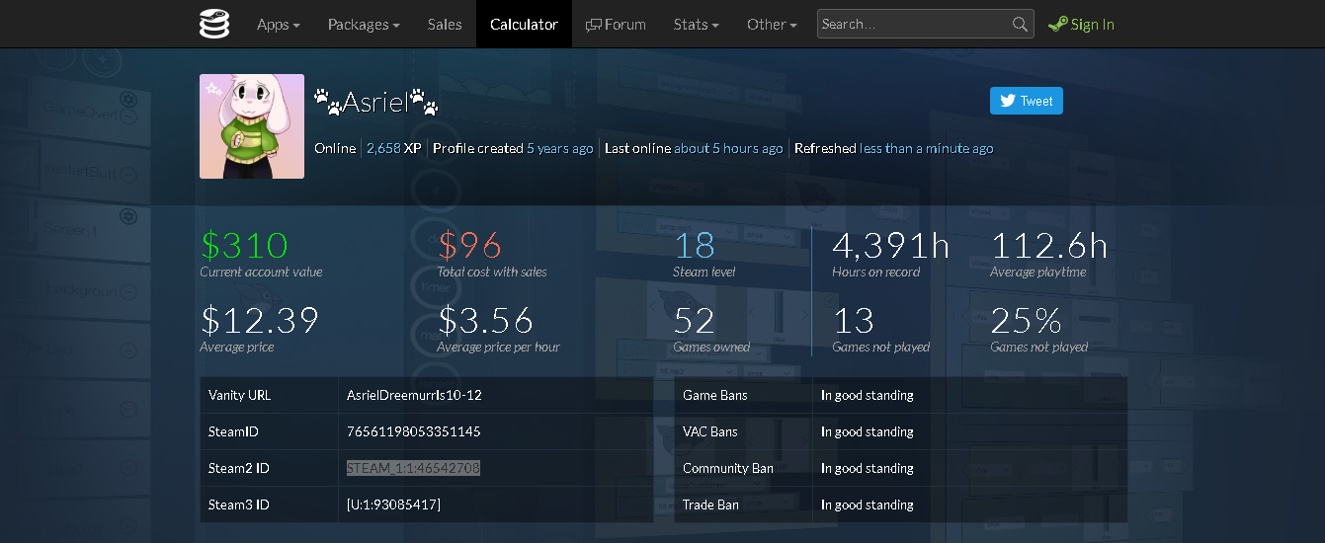Click the SteamDB logo icon
This screenshot has width=1325, height=543.
pos(214,24)
